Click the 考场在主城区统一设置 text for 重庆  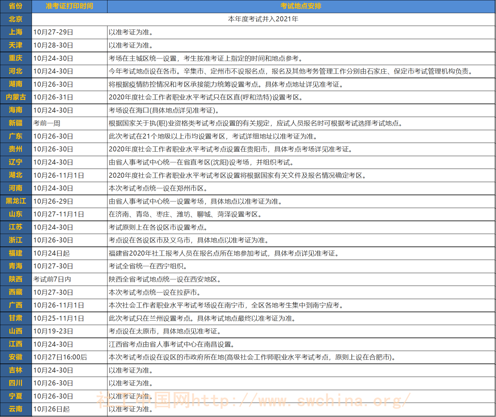pos(143,58)
